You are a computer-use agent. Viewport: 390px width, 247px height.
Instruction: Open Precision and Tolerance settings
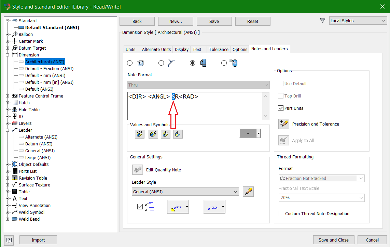coord(283,124)
